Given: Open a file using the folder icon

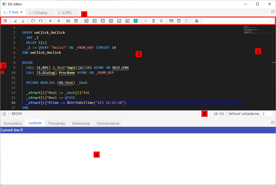Looking at the screenshot, I should click(68, 21).
